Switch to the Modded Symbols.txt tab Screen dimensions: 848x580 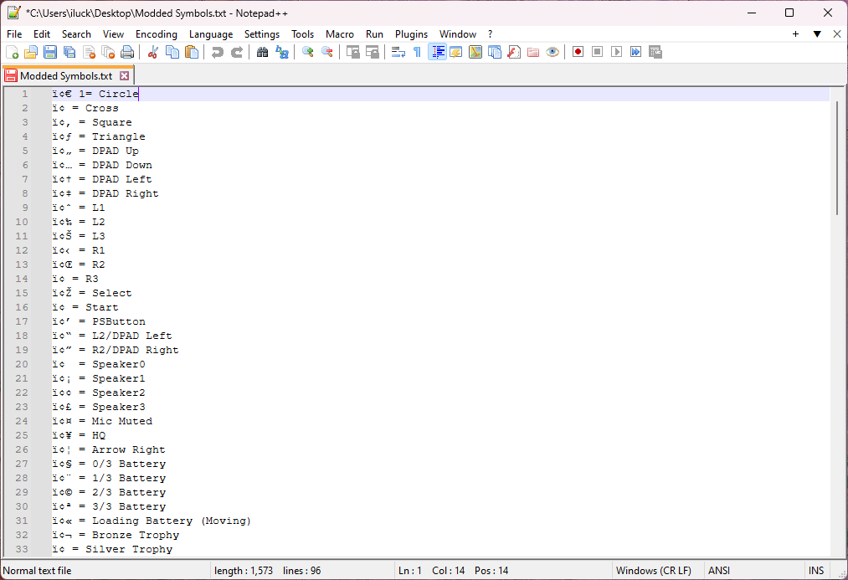tap(63, 74)
